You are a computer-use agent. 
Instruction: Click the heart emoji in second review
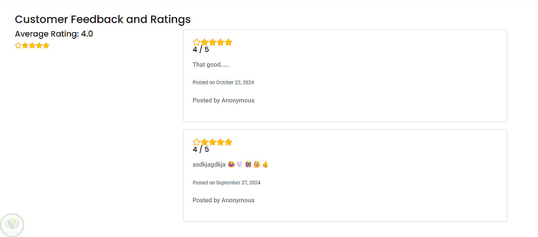click(239, 164)
